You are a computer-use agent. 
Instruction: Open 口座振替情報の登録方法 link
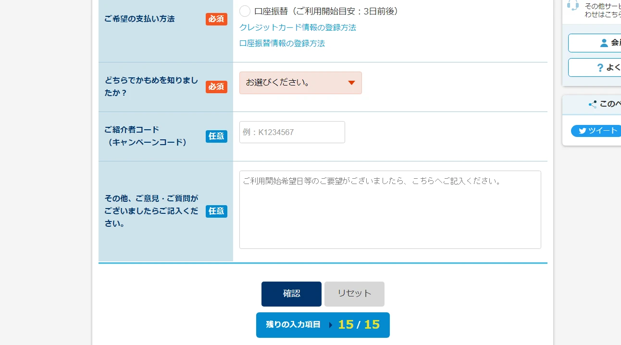tap(282, 43)
